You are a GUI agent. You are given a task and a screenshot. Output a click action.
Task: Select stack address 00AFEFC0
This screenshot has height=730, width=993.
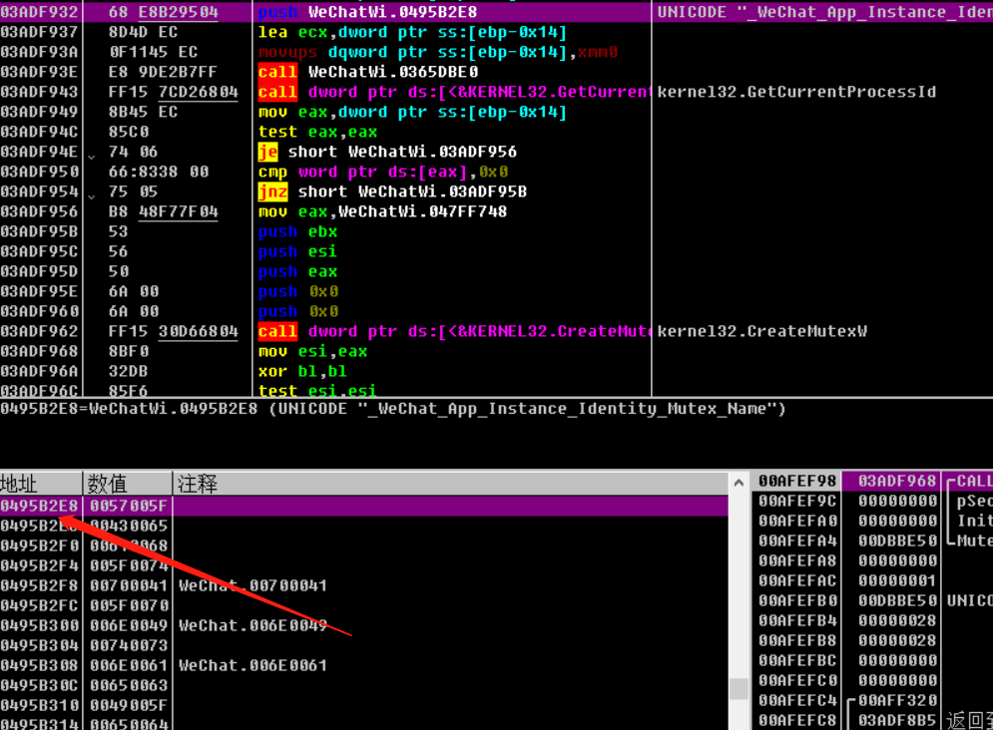798,681
